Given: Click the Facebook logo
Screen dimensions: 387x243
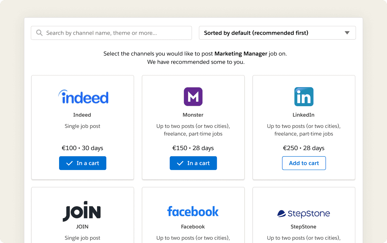Looking at the screenshot, I should pyautogui.click(x=193, y=211).
